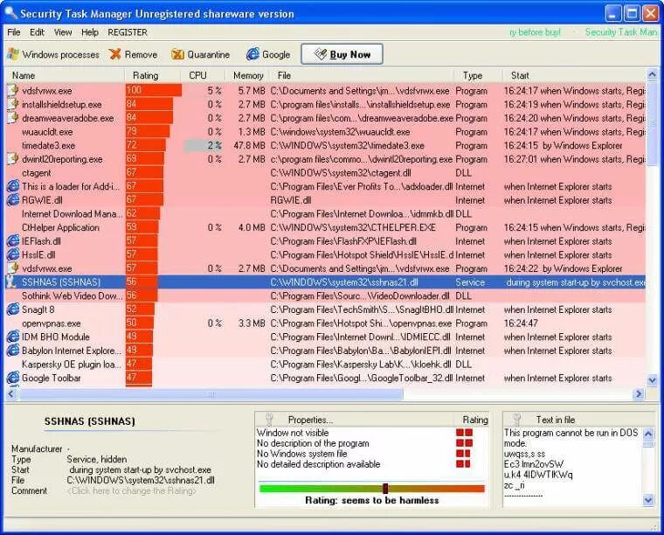Open the File menu
Image resolution: width=664 pixels, height=535 pixels.
click(x=14, y=32)
